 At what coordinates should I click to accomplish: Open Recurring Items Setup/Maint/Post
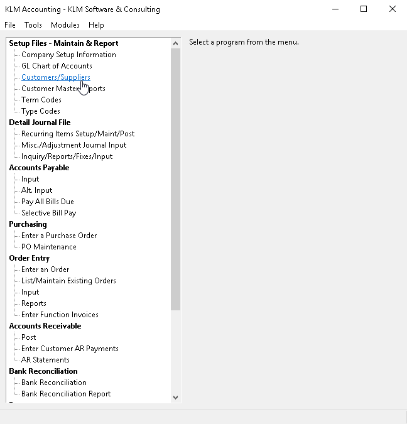click(x=78, y=134)
